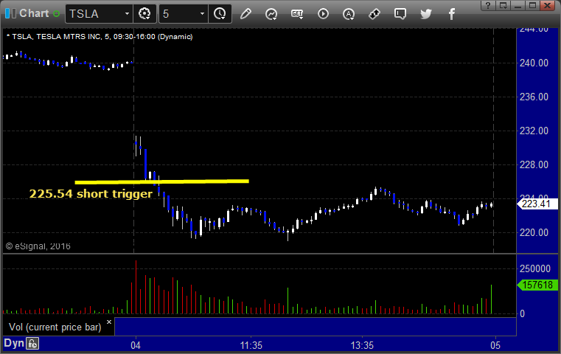The height and width of the screenshot is (354, 561).
Task: Toggle the lock icon beside Dyn
Action: click(32, 344)
